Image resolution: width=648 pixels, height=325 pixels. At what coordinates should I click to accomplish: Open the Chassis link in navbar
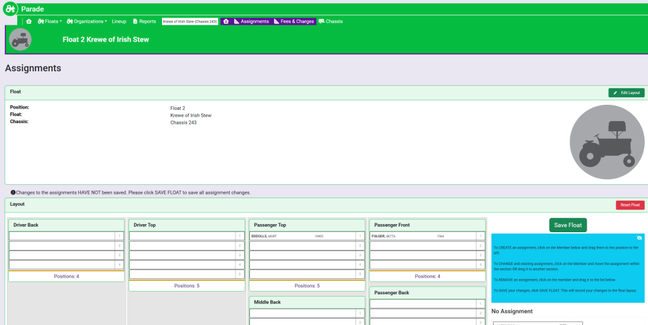(x=331, y=21)
